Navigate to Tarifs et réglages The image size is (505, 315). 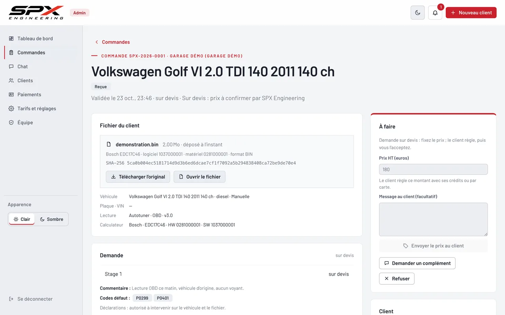click(x=41, y=108)
